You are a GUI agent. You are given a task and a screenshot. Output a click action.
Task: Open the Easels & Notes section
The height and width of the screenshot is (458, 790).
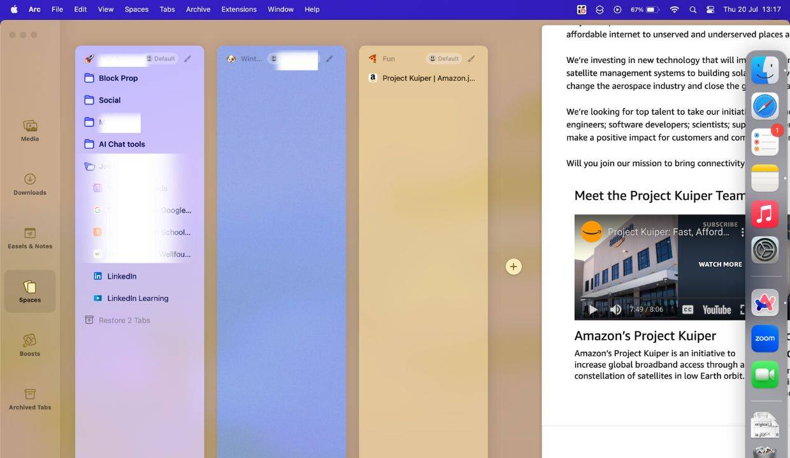coord(29,237)
